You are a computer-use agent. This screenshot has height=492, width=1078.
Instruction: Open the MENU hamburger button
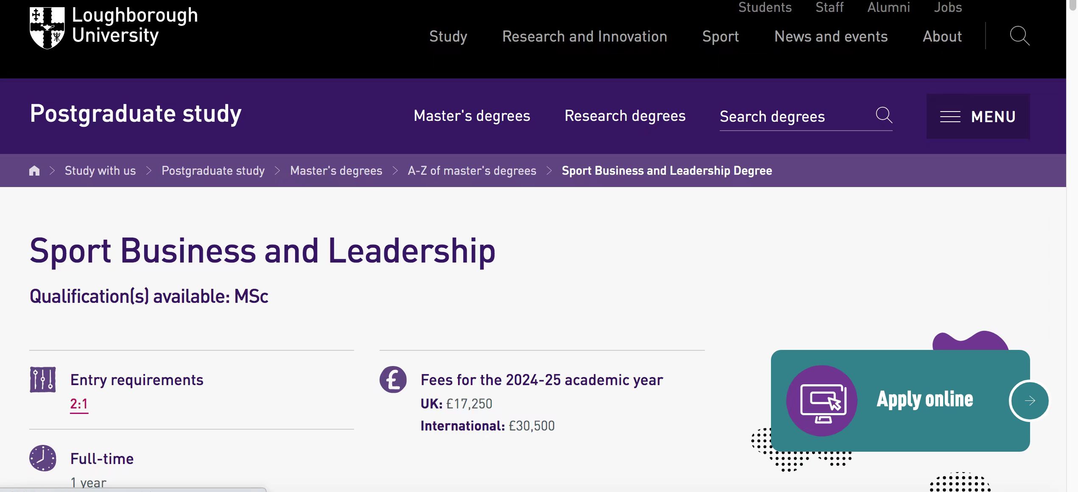click(x=978, y=116)
